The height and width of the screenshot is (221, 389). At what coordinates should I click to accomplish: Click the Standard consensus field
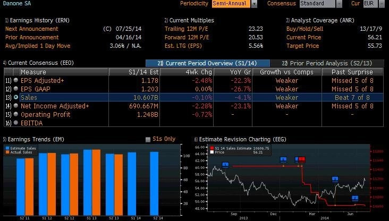tap(317, 4)
